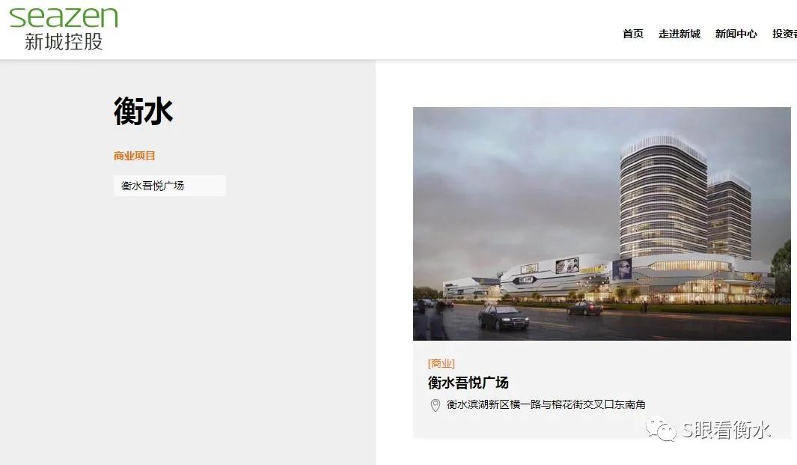Click the 衡水吾悦广场 card title
Screen dimensions: 797x465
(468, 383)
